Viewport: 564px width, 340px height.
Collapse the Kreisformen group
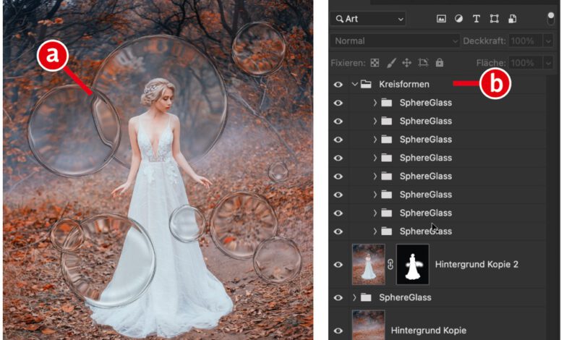(x=354, y=85)
